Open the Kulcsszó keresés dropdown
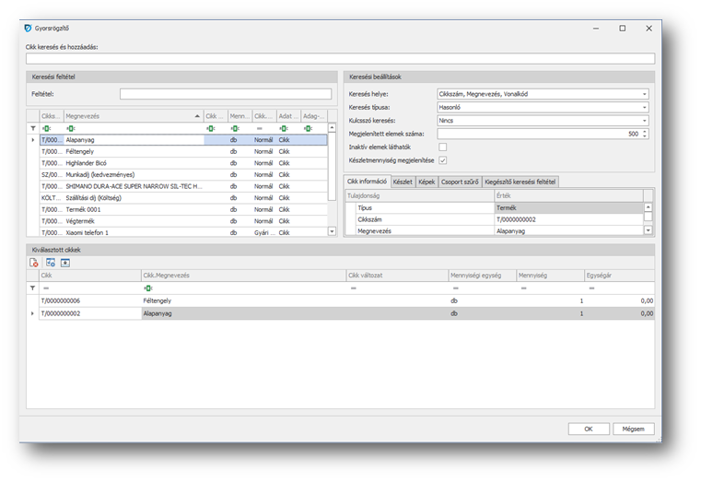Screen dimensions: 701x482 pos(644,121)
